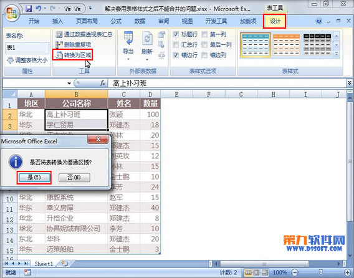Click zoom out minus button
354x278 pixels.
(x=295, y=272)
